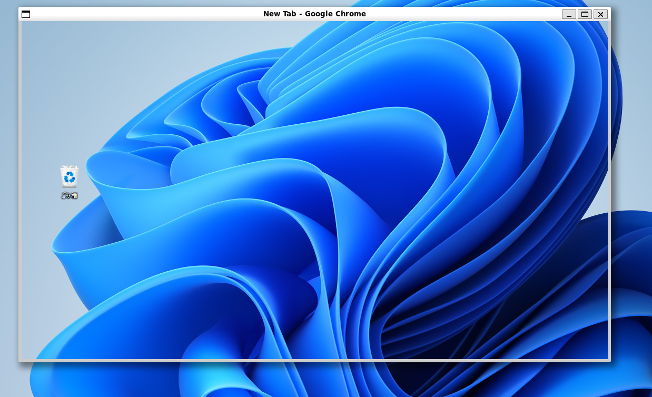Click the New Tab - Google Chrome title
Screen dimensions: 652x397
pyautogui.click(x=314, y=14)
